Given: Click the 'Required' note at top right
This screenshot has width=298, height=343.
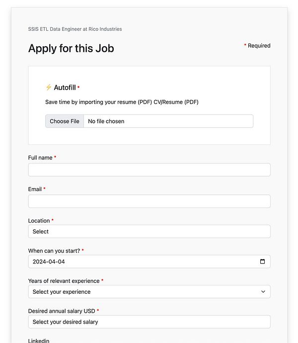Looking at the screenshot, I should [259, 46].
